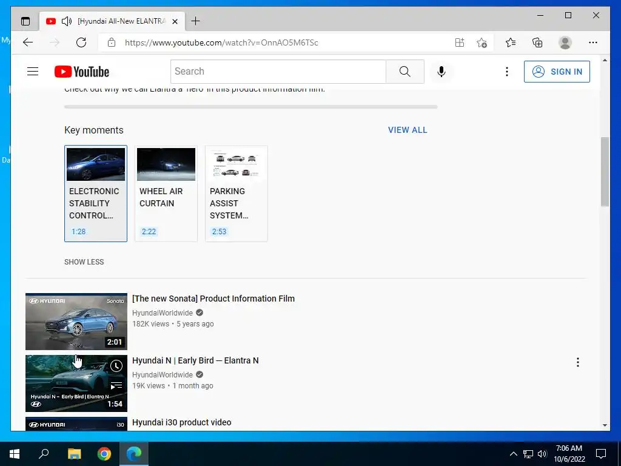Screen dimensions: 621x466
Task: Open the Collections icon
Action: coord(537,42)
